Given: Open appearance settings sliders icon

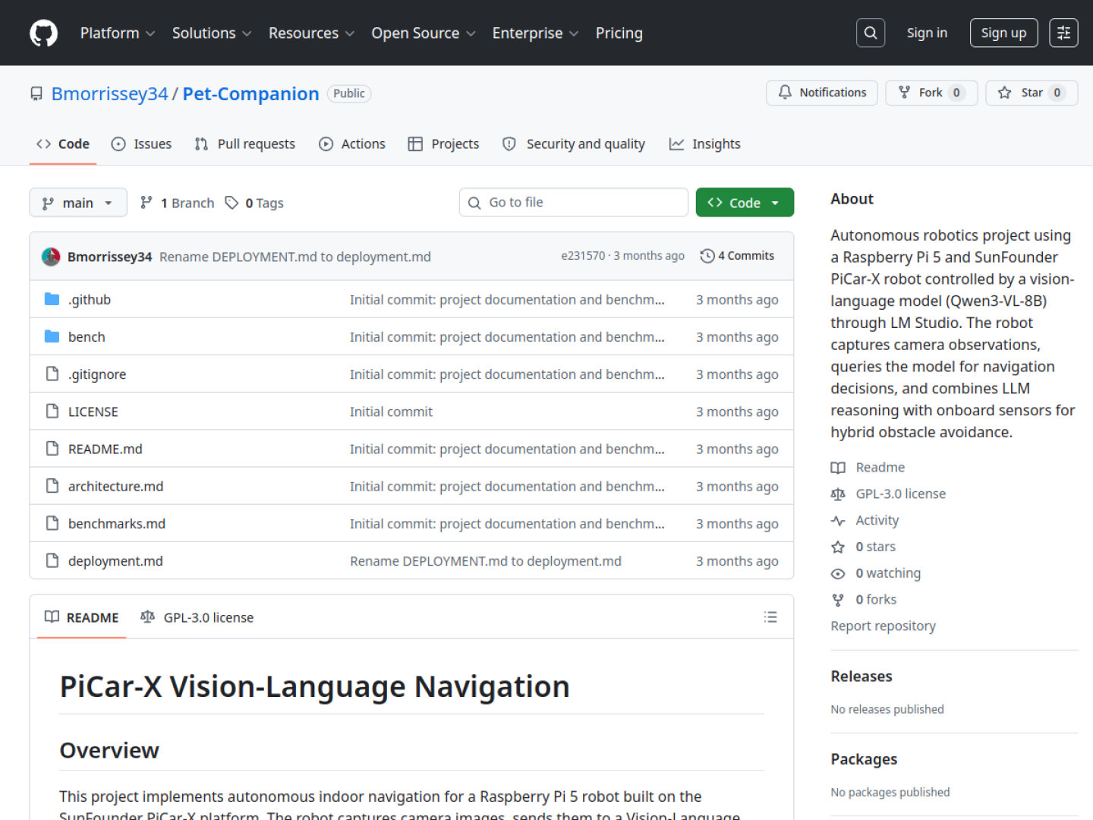Looking at the screenshot, I should coord(1063,33).
